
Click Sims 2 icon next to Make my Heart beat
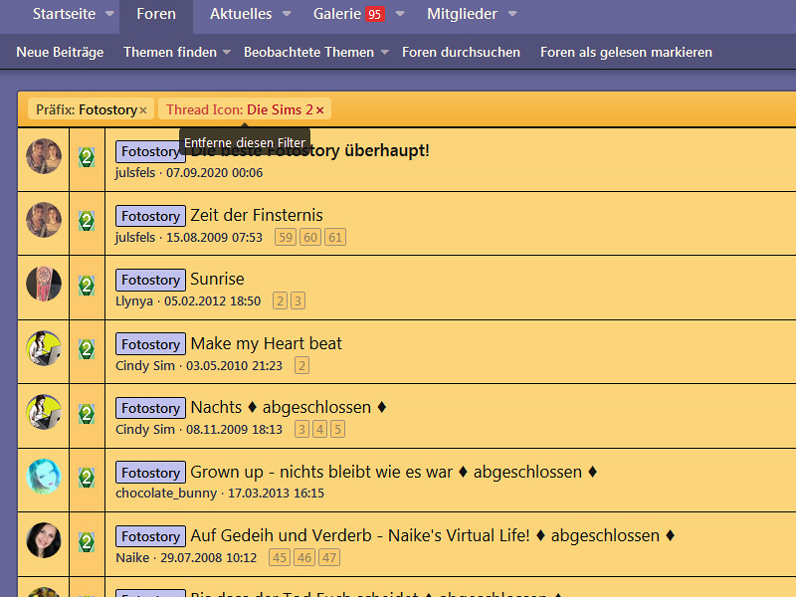point(87,350)
